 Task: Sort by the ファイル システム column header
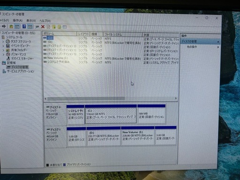(123, 34)
